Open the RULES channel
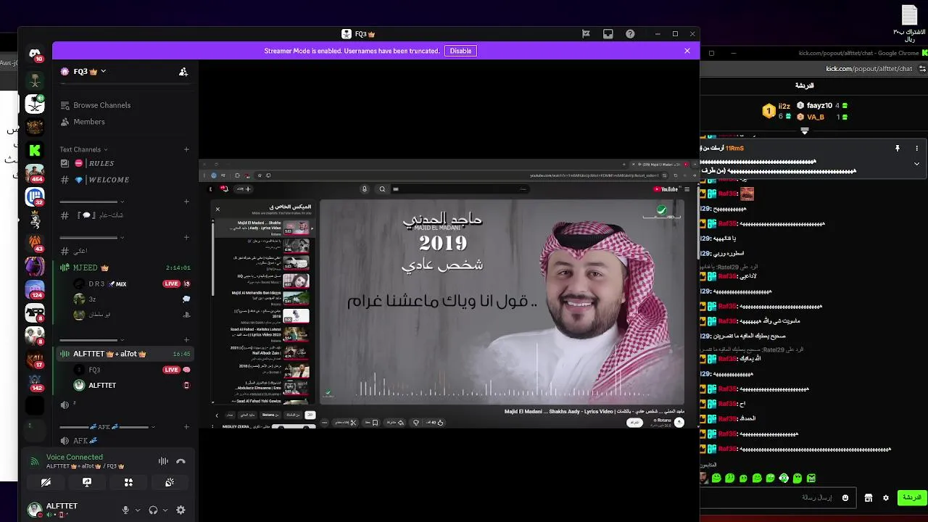The image size is (928, 522). 123,163
